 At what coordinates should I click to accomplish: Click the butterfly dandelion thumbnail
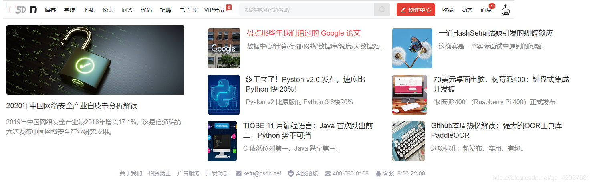click(x=412, y=48)
